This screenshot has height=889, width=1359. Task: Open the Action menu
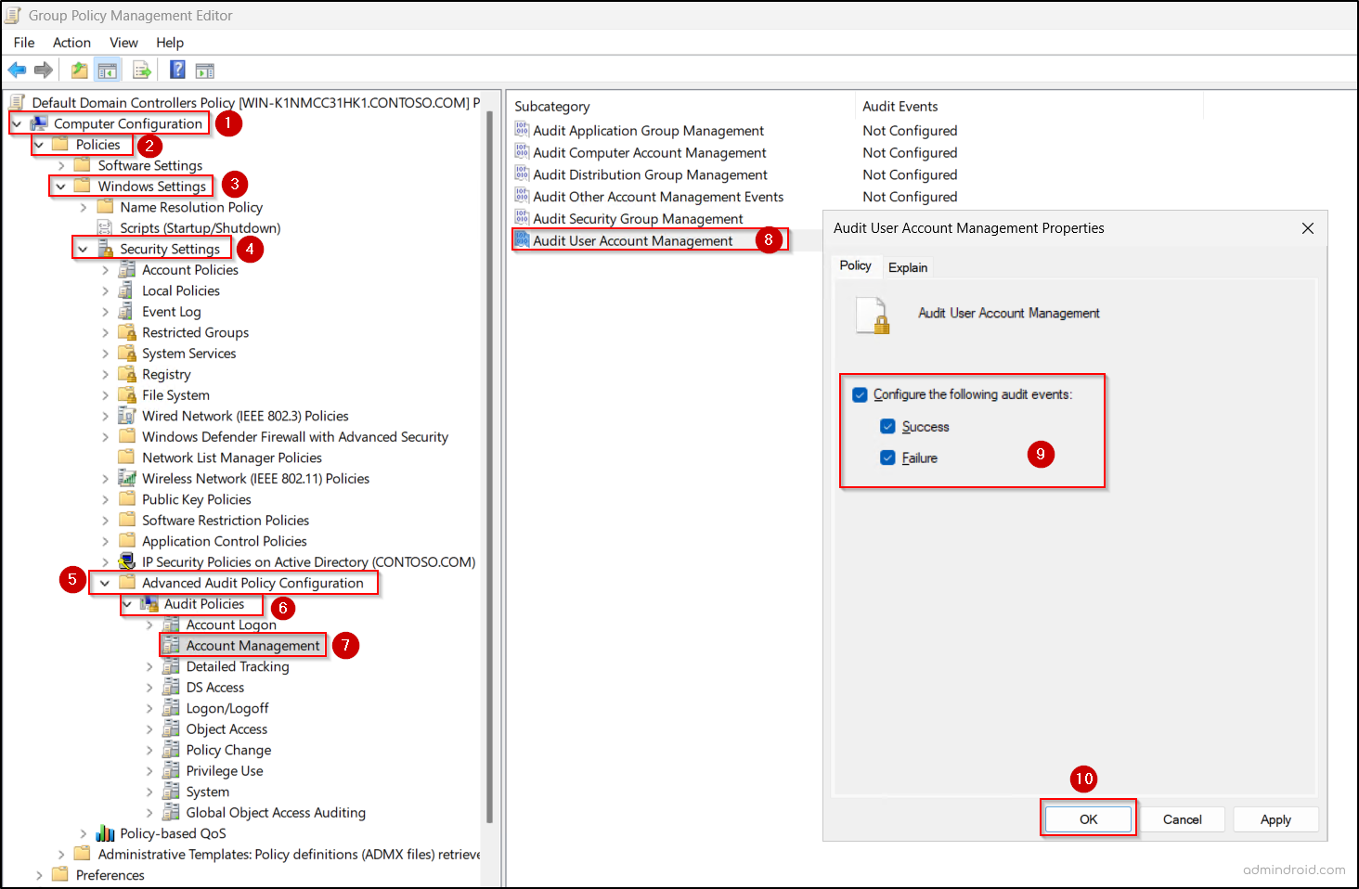pos(71,42)
